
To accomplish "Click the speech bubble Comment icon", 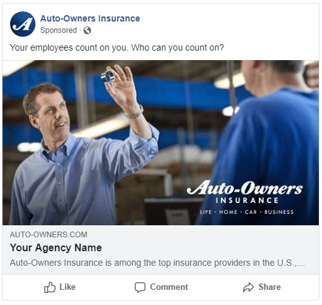I will click(140, 287).
